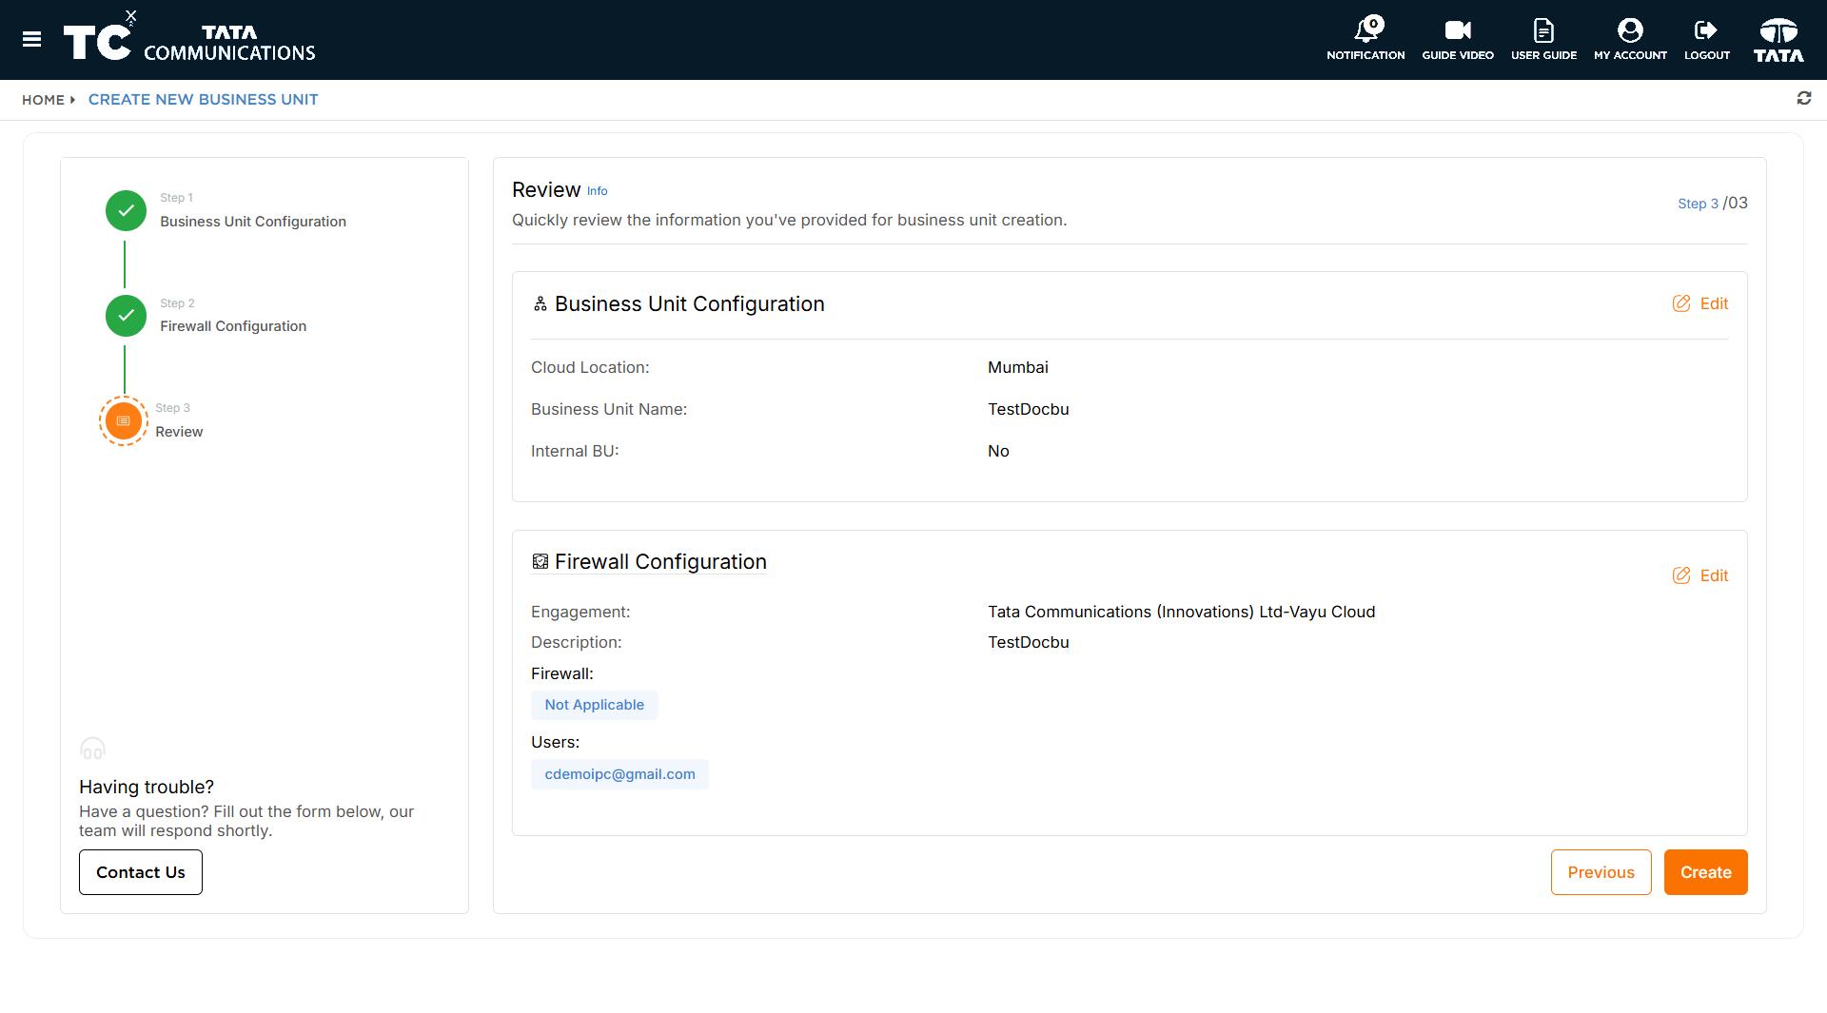Open the Review Info link

(x=597, y=190)
